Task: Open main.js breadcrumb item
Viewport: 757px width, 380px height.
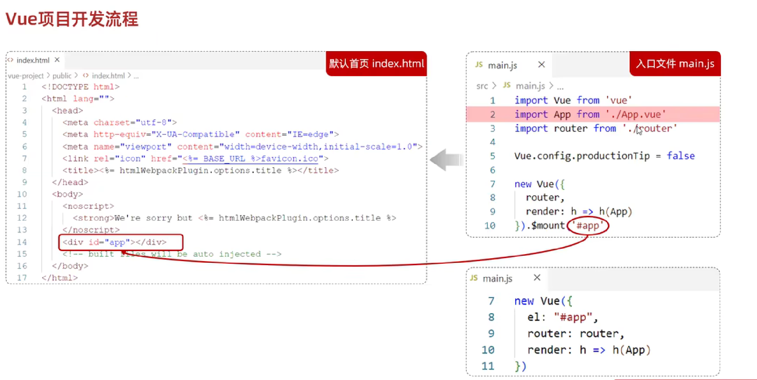Action: pos(530,86)
